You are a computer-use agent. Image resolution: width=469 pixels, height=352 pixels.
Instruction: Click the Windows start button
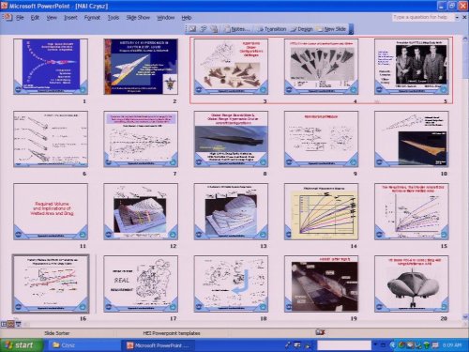22,345
